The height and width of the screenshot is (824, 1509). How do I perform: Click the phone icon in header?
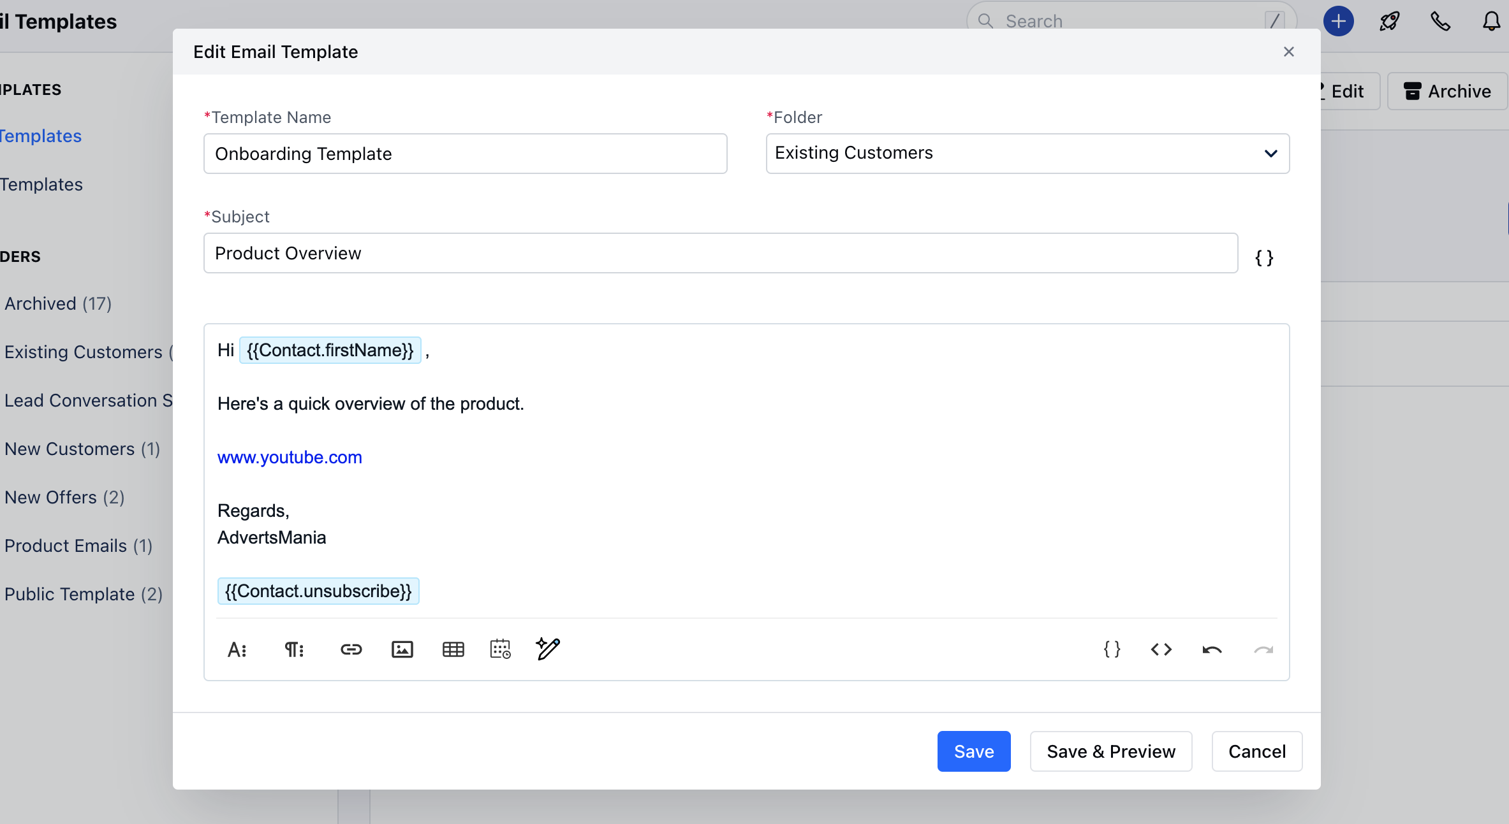pos(1440,22)
